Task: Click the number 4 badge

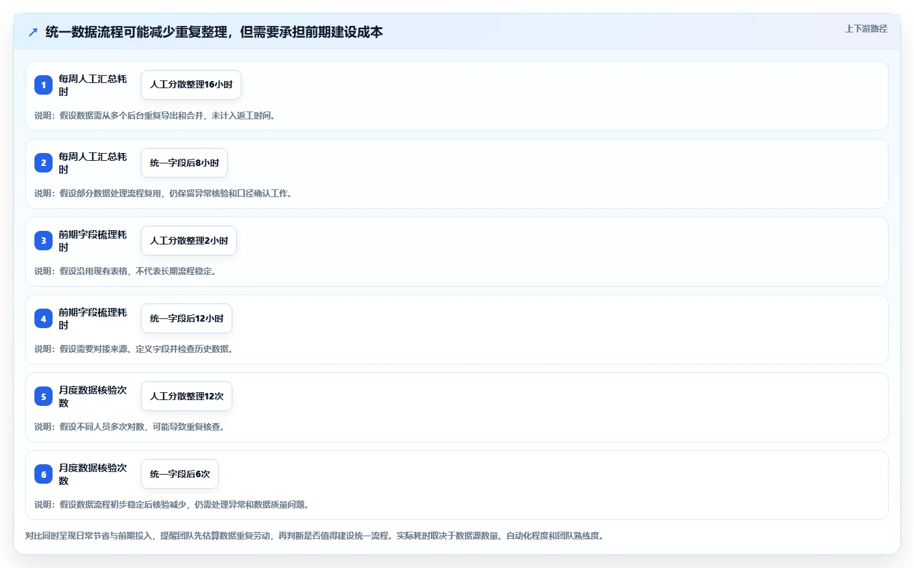Action: [43, 318]
